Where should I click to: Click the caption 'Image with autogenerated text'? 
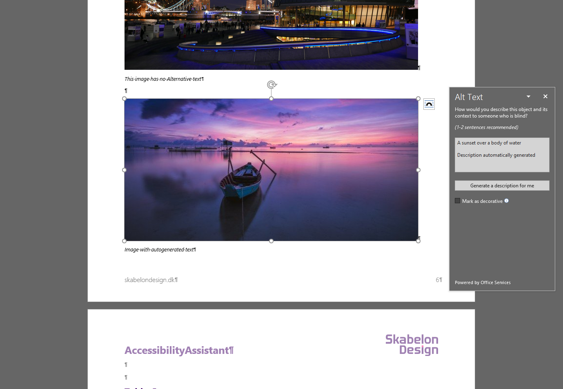click(160, 250)
